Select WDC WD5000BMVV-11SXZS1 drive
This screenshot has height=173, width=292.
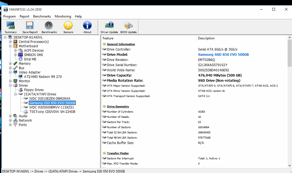pyautogui.click(x=51, y=107)
